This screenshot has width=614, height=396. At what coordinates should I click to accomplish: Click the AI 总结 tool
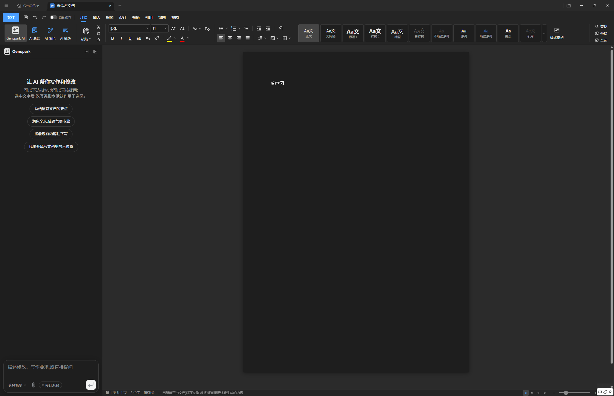[x=35, y=34]
